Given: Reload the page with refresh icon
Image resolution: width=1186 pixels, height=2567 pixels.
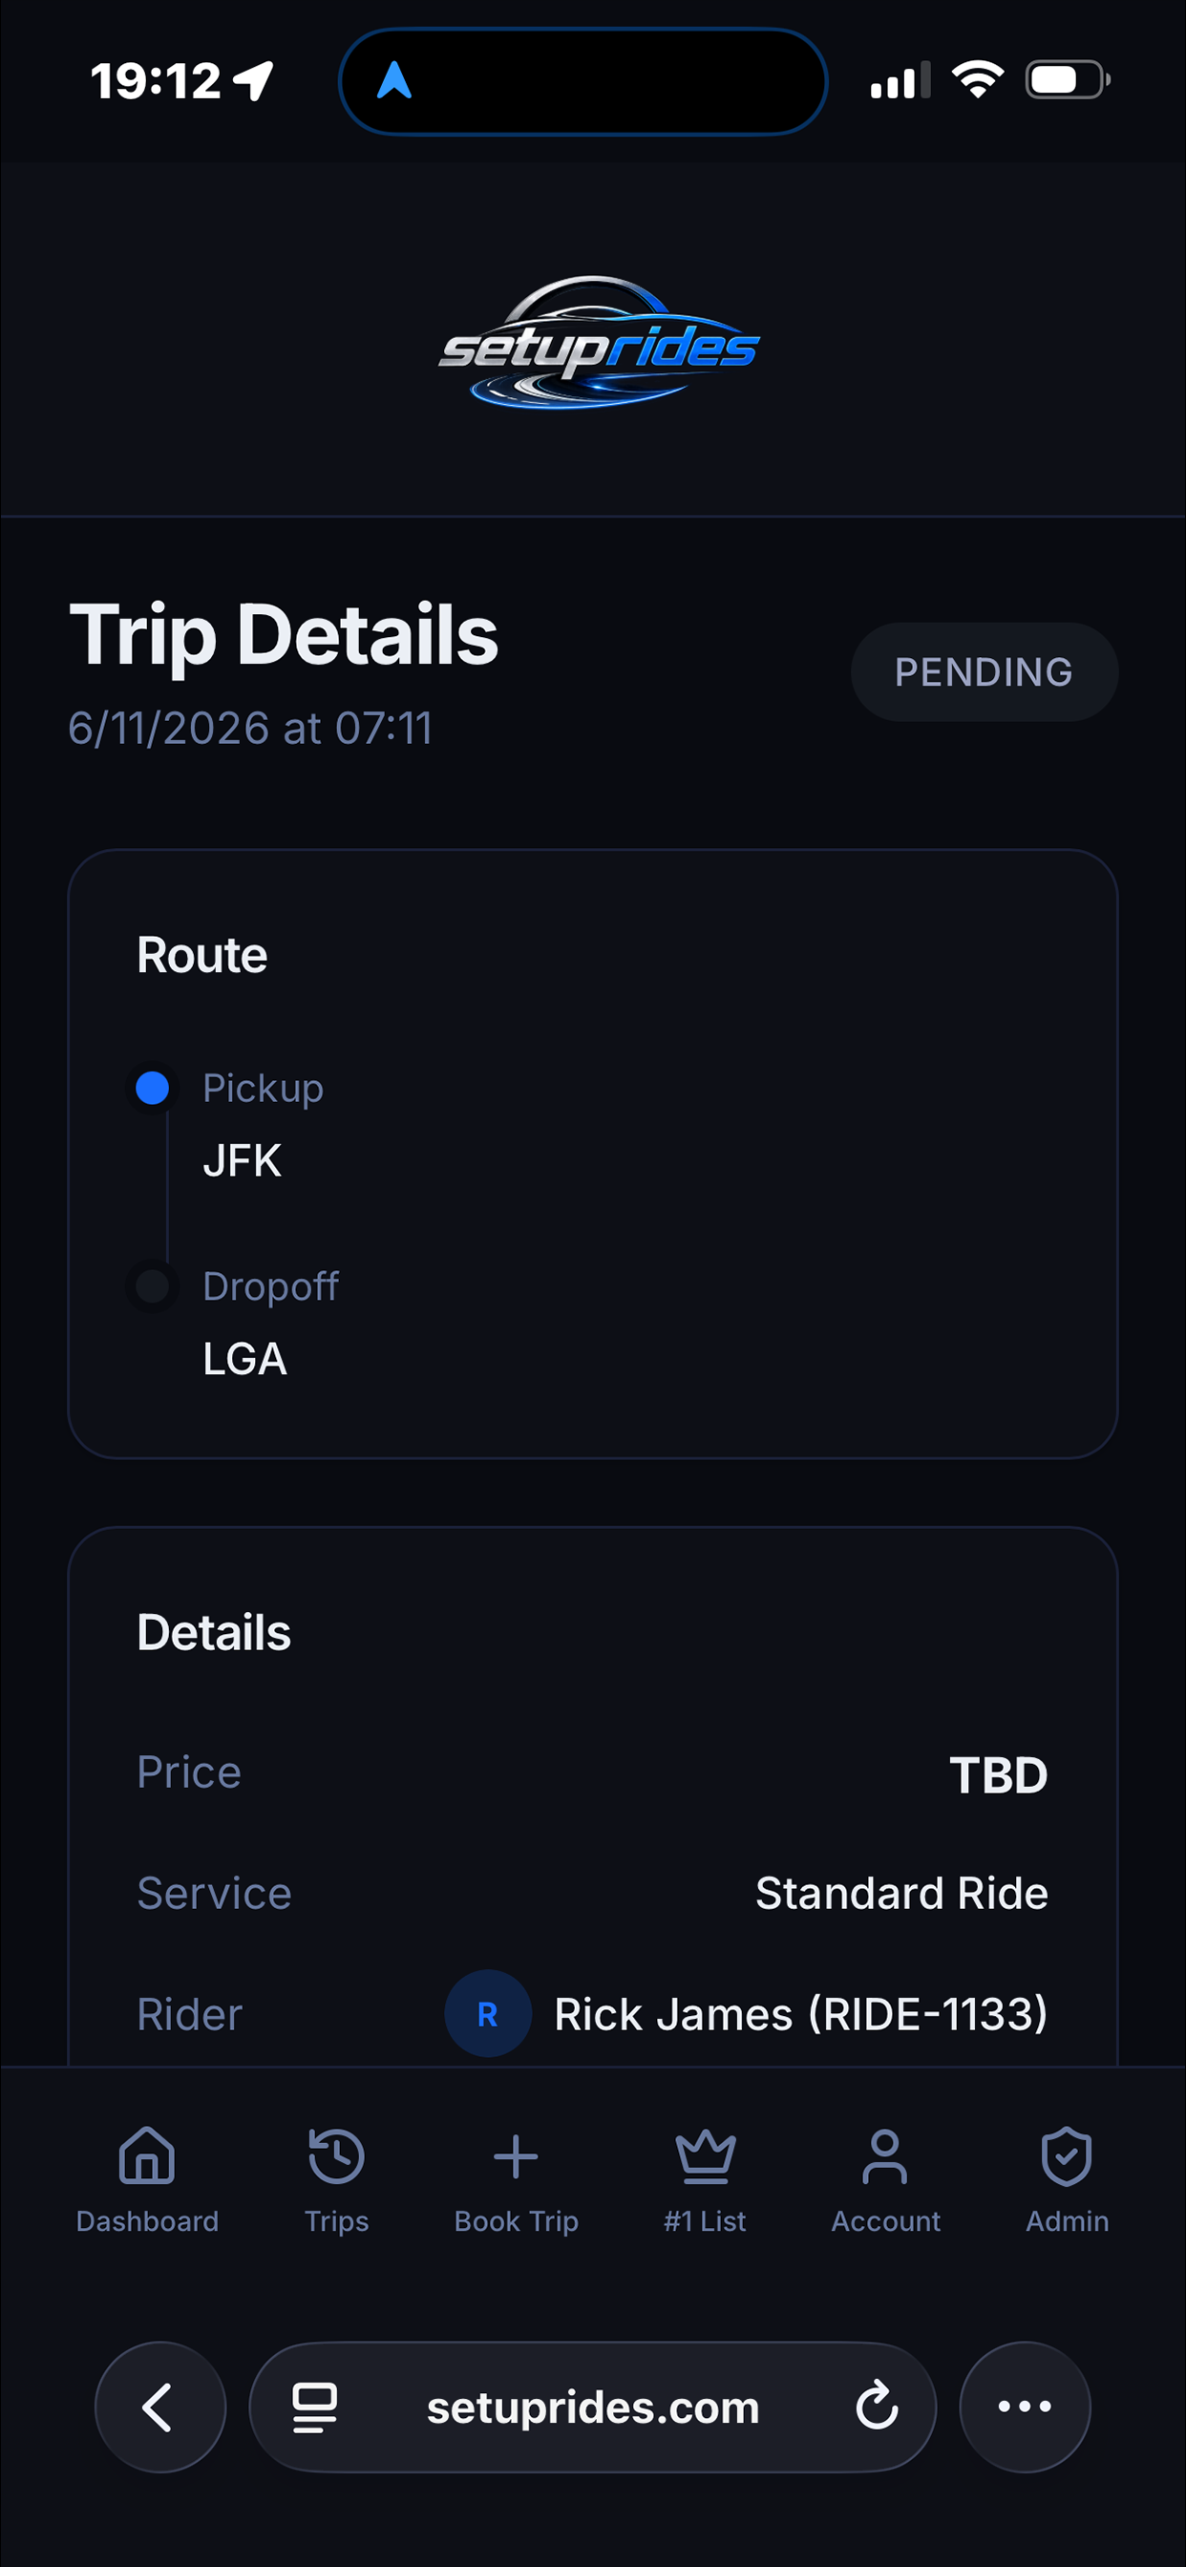Looking at the screenshot, I should coord(876,2406).
